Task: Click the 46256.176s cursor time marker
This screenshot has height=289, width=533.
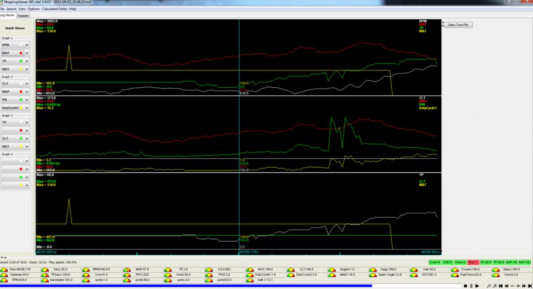Action: click(249, 252)
